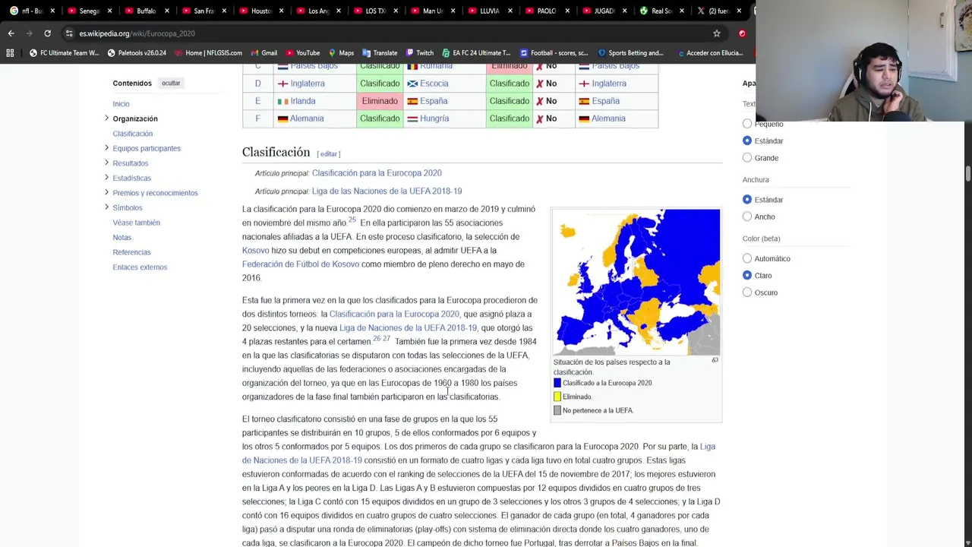Viewport: 972px width, 547px height.
Task: Expand Estadísticas in contents sidebar
Action: [106, 178]
